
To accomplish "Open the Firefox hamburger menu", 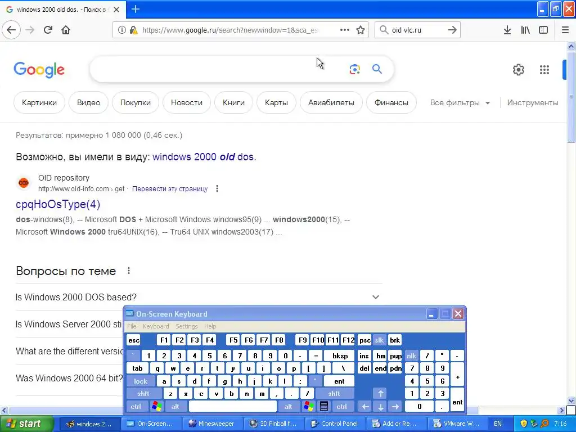I will pyautogui.click(x=565, y=30).
